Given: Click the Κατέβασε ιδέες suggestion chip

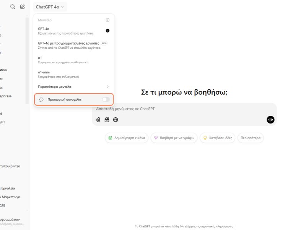Looking at the screenshot, I should click(x=218, y=138).
